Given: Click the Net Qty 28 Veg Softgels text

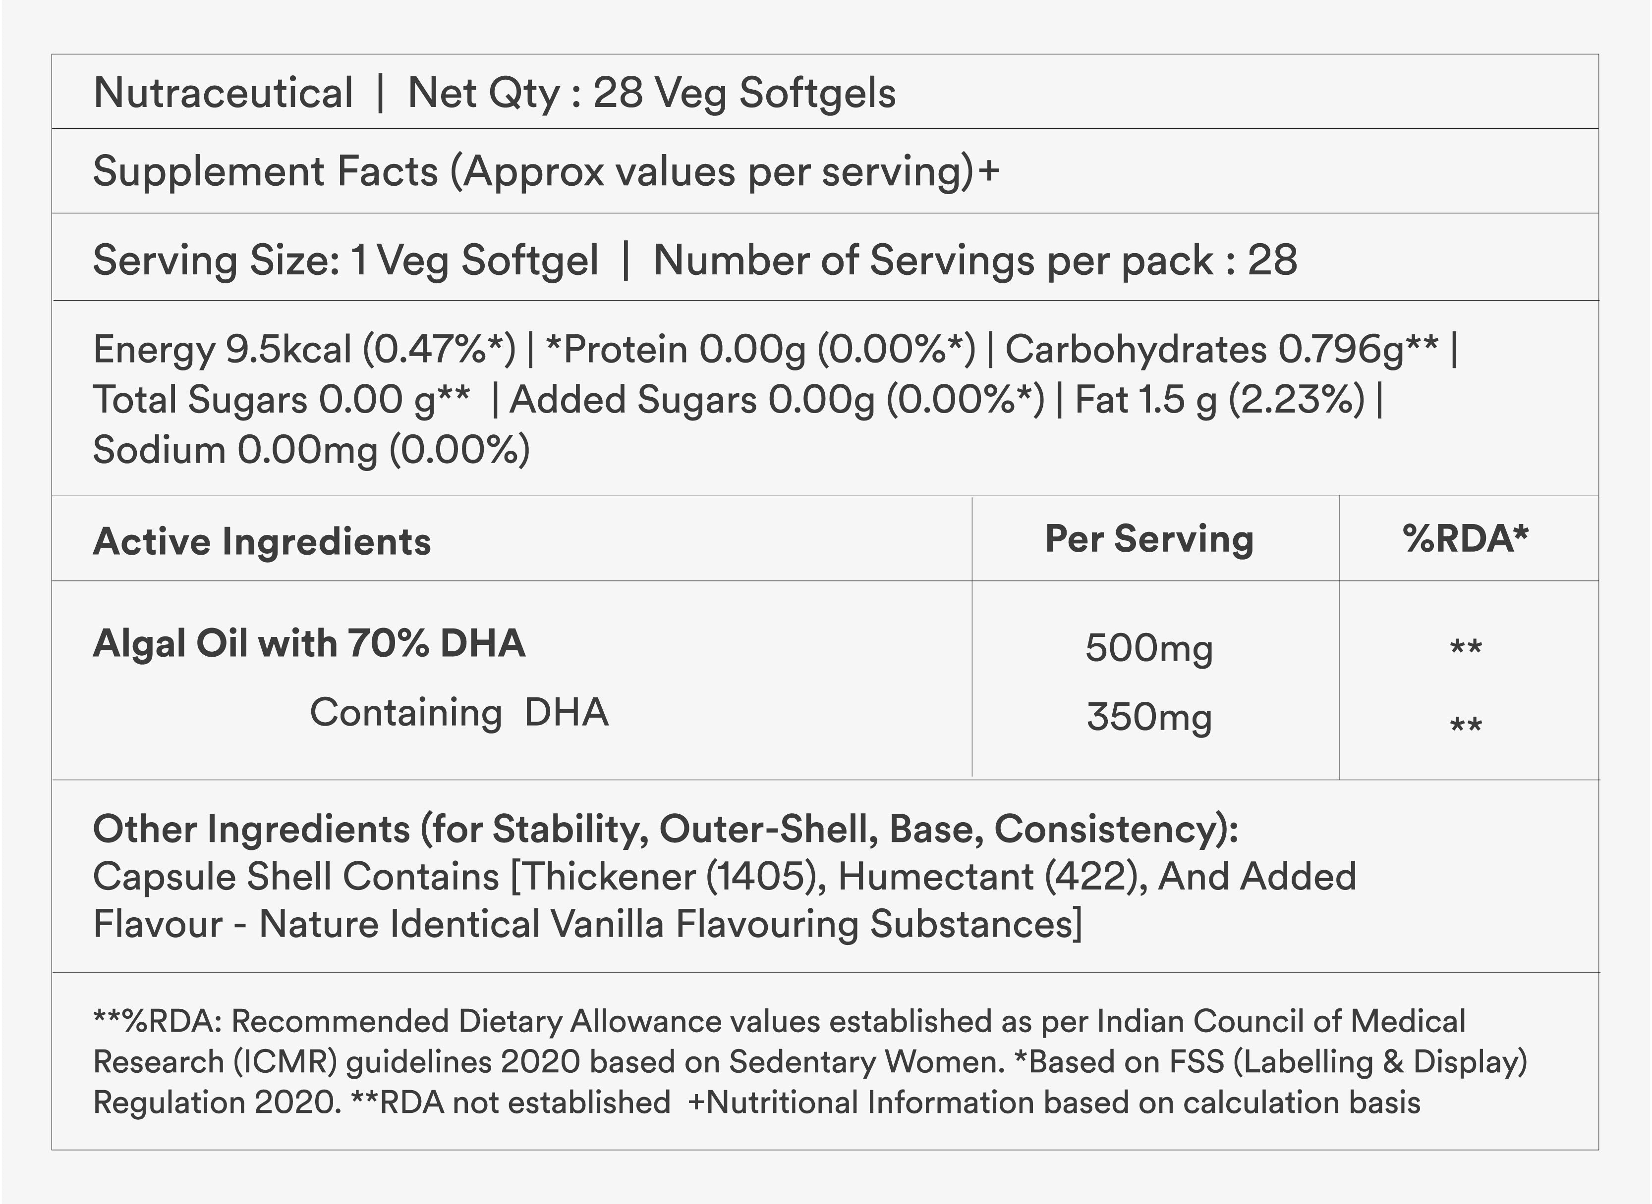Looking at the screenshot, I should point(651,93).
